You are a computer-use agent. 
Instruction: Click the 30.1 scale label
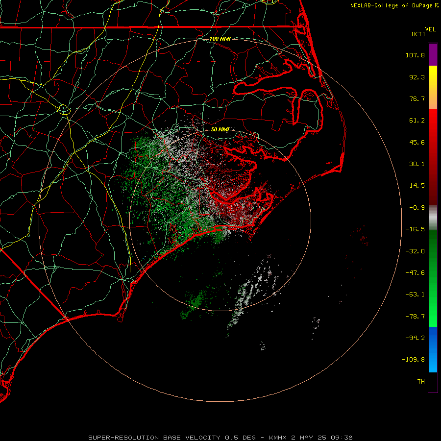pos(417,164)
